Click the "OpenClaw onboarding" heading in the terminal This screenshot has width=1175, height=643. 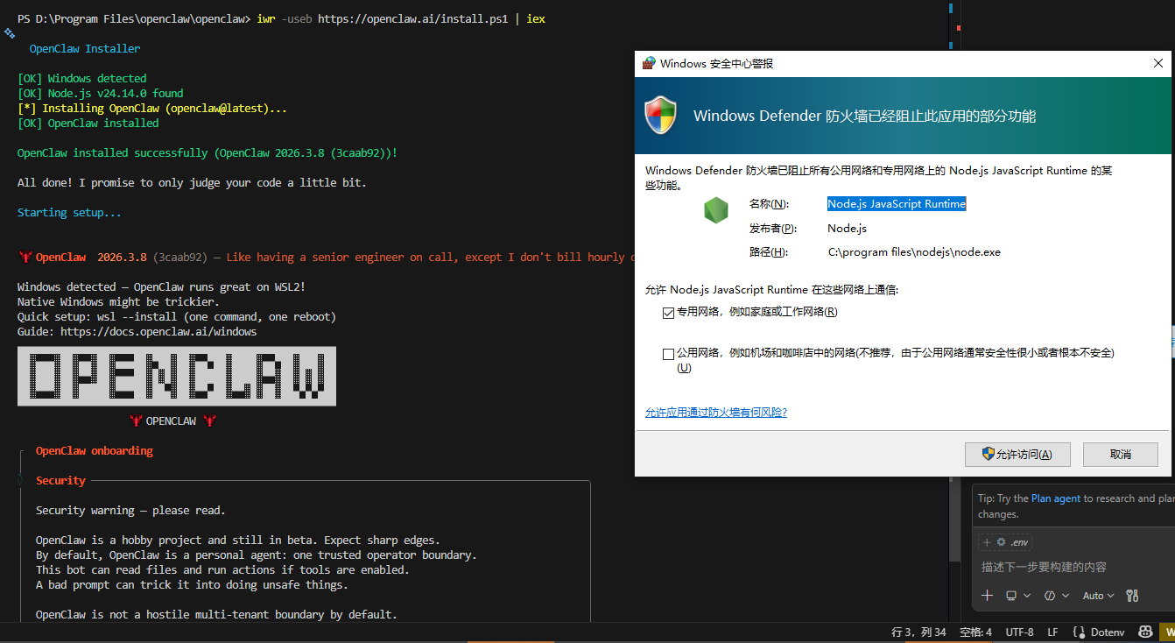tap(95, 451)
